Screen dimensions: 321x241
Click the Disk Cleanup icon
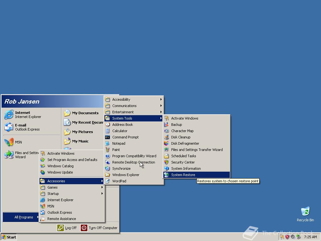click(x=166, y=137)
